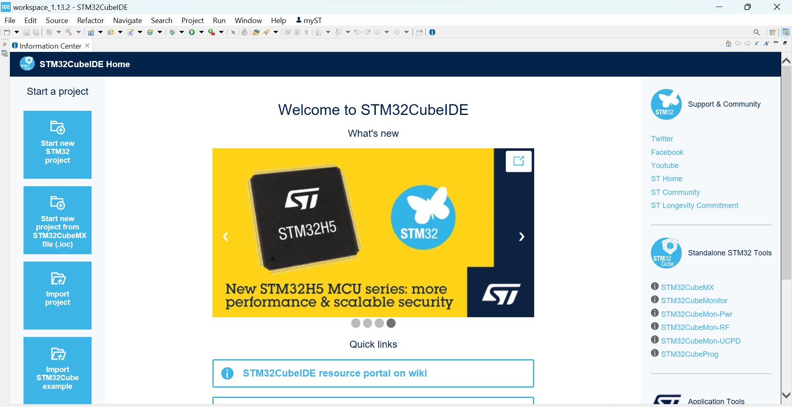The height and width of the screenshot is (407, 792).
Task: Select the first carousel dot
Action: [356, 323]
